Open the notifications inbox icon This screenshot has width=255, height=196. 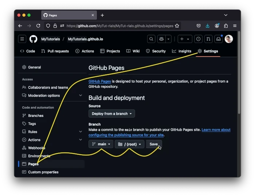click(x=219, y=39)
